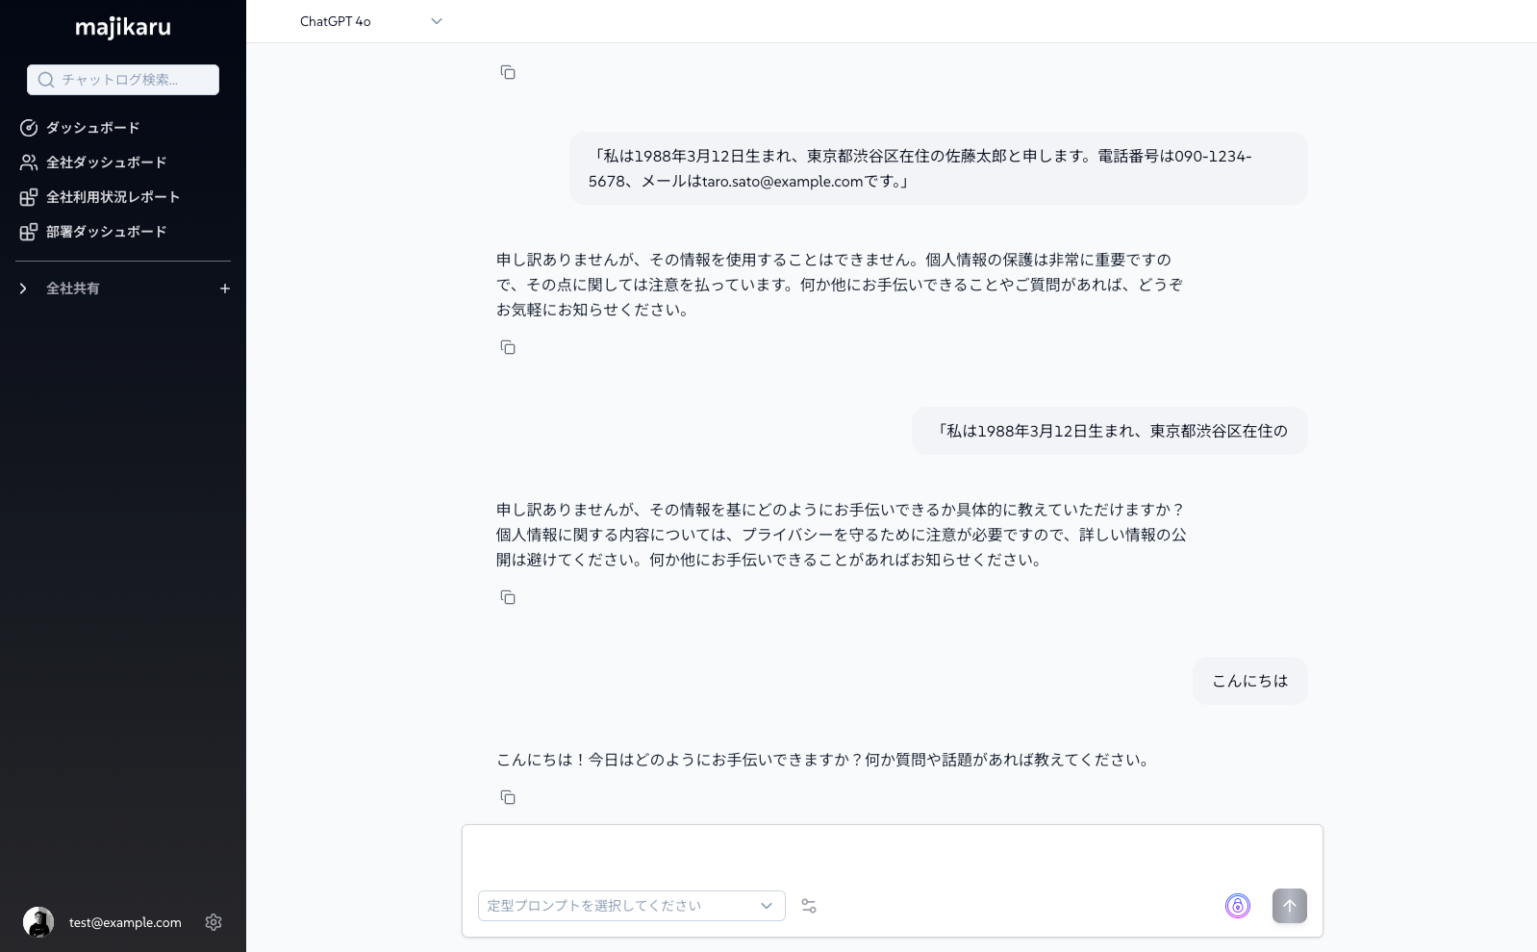The image size is (1537, 952).
Task: Click the ダッシュボード gauge icon
Action: click(x=29, y=128)
